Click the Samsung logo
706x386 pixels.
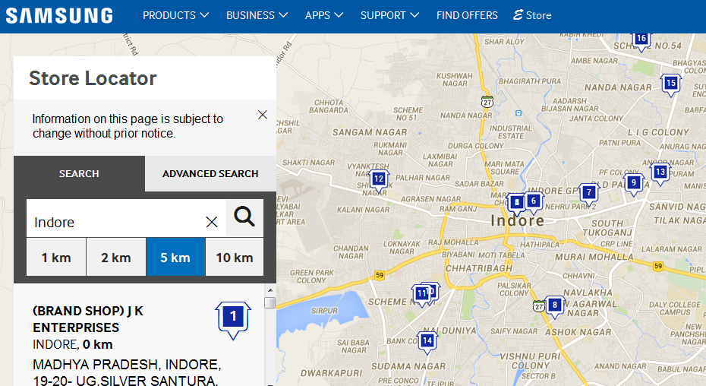click(x=59, y=16)
